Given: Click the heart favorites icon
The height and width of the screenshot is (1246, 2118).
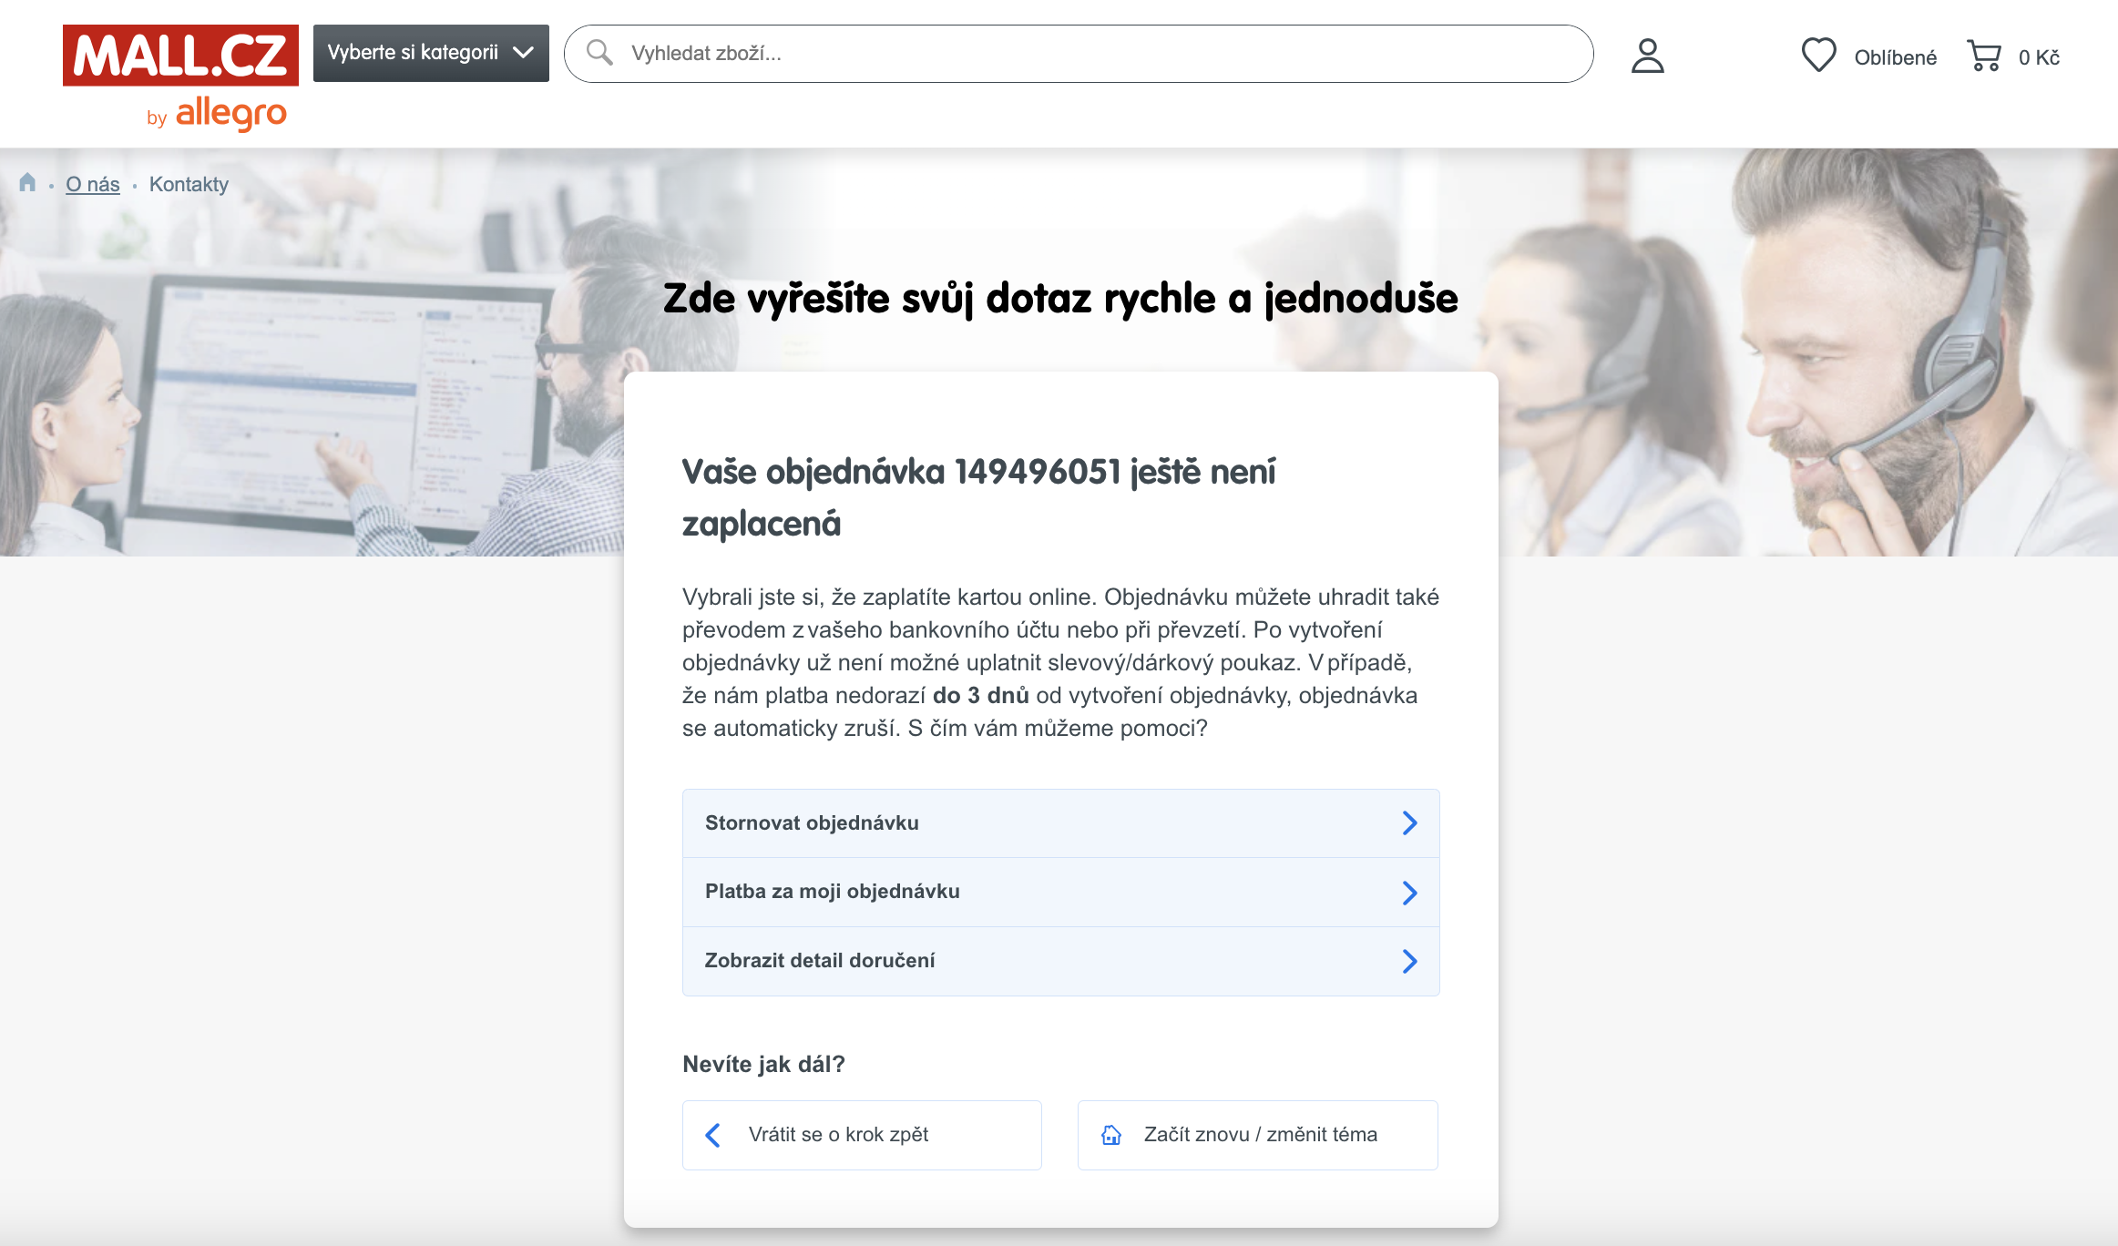Looking at the screenshot, I should coord(1818,55).
